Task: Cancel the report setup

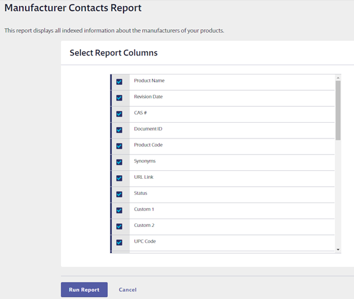Action: coord(128,289)
